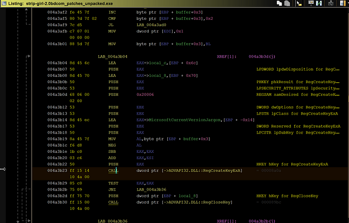This screenshot has height=223, width=349.
Task: Click the listing overview margin icon
Action: (342, 3)
